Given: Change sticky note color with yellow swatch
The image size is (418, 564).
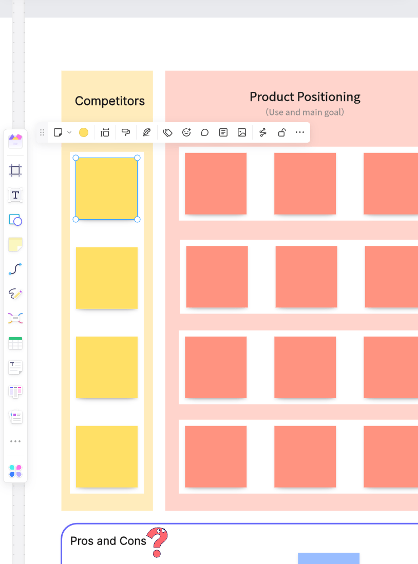Looking at the screenshot, I should (84, 132).
